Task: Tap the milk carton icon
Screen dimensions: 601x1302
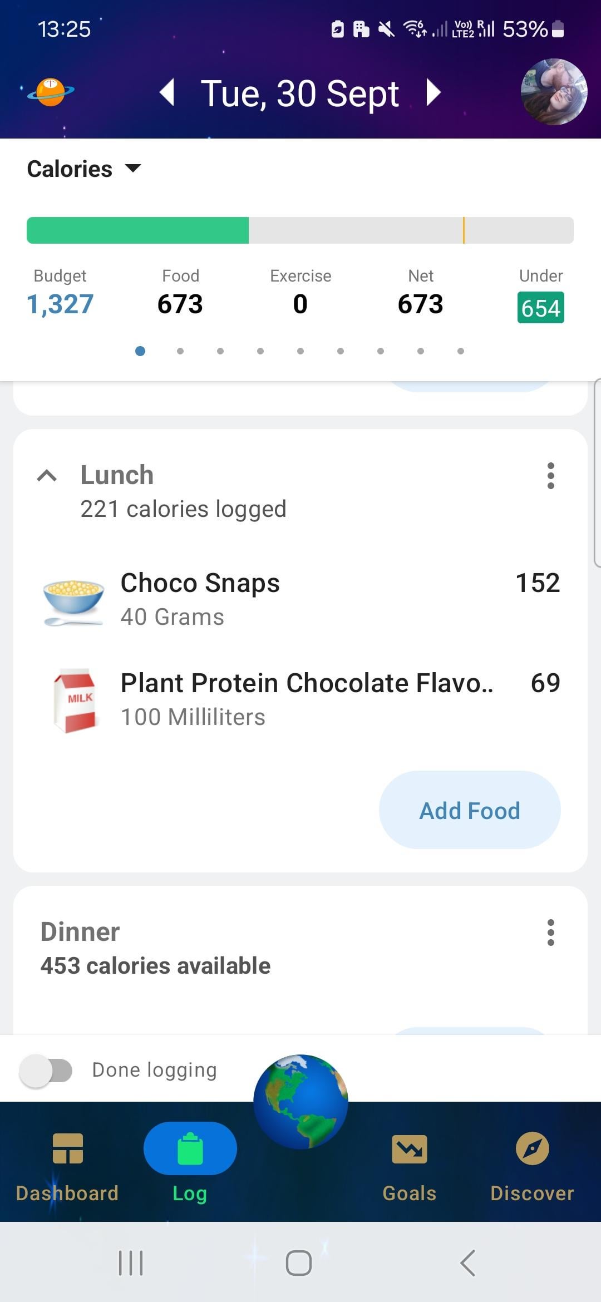Action: point(75,701)
